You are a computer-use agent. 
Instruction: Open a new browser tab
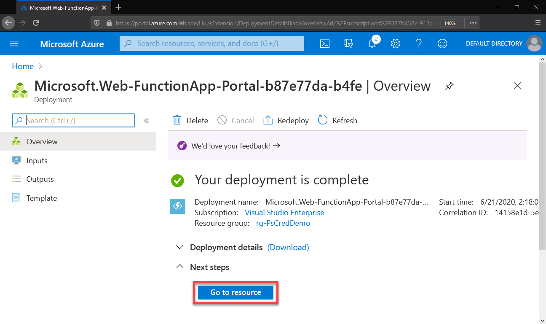pyautogui.click(x=118, y=7)
